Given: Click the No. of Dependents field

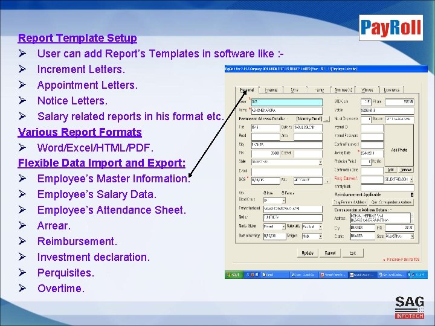Looking at the screenshot, I should (366, 119).
